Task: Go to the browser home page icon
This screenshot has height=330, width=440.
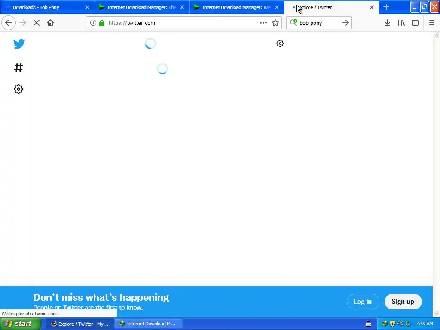Action: click(x=50, y=23)
